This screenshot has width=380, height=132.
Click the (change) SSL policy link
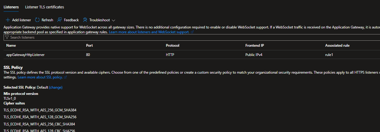pyautogui.click(x=56, y=87)
